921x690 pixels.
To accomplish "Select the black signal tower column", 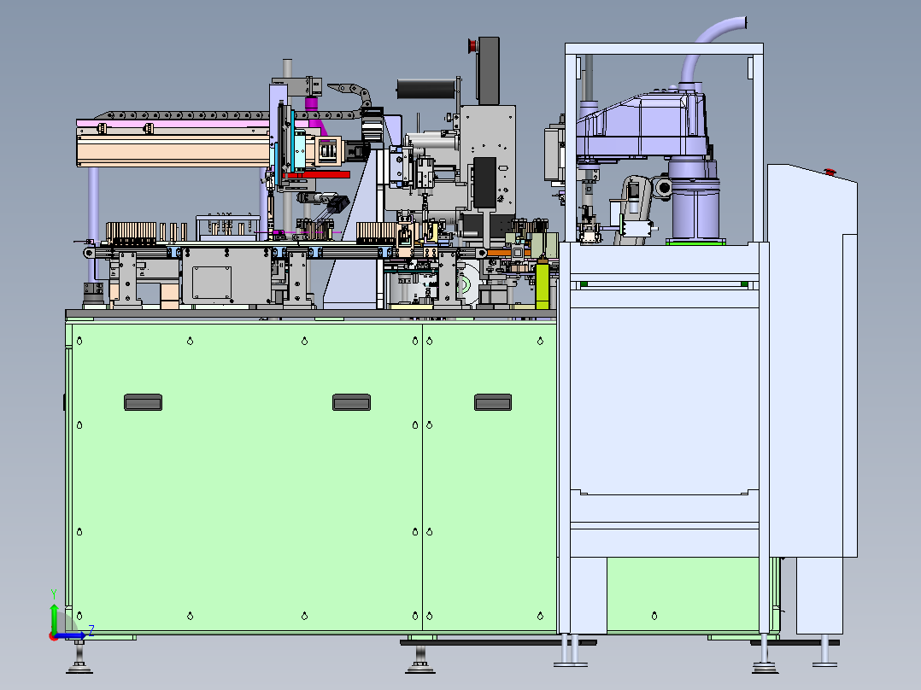I will pyautogui.click(x=489, y=71).
